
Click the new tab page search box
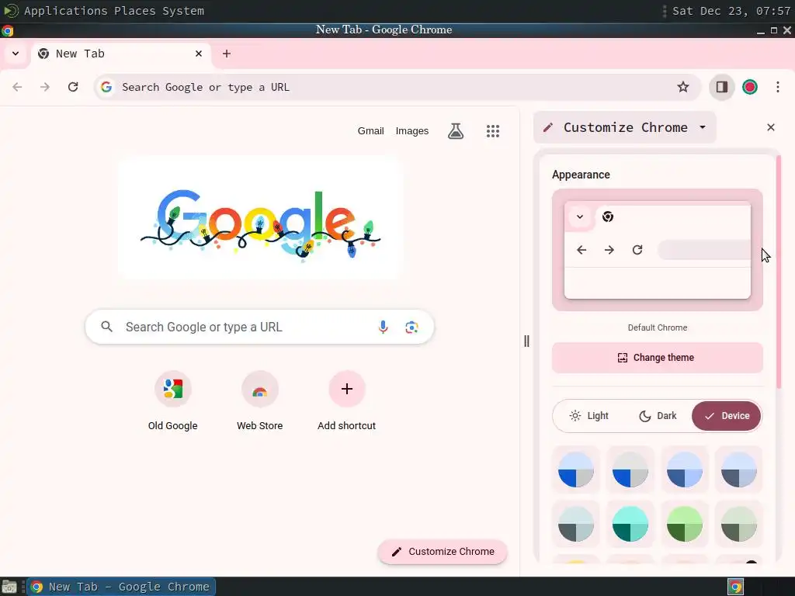coord(259,327)
